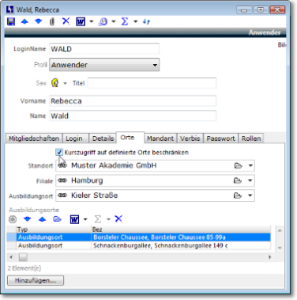Click the refresh arrows icon in top toolbar

(x=147, y=21)
